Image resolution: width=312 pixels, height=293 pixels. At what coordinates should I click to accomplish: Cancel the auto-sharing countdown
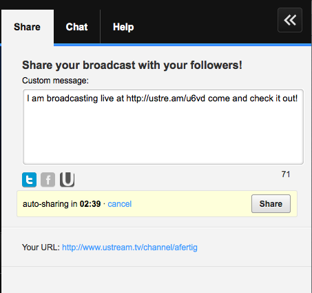point(119,204)
